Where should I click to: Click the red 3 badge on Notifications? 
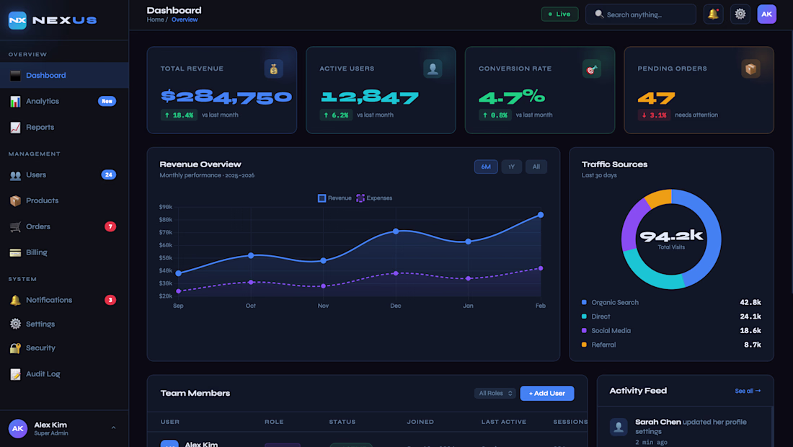pyautogui.click(x=110, y=300)
